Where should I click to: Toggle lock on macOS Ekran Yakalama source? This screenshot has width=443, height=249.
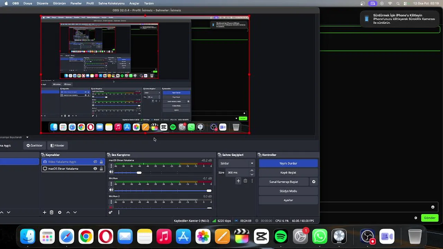pyautogui.click(x=101, y=169)
